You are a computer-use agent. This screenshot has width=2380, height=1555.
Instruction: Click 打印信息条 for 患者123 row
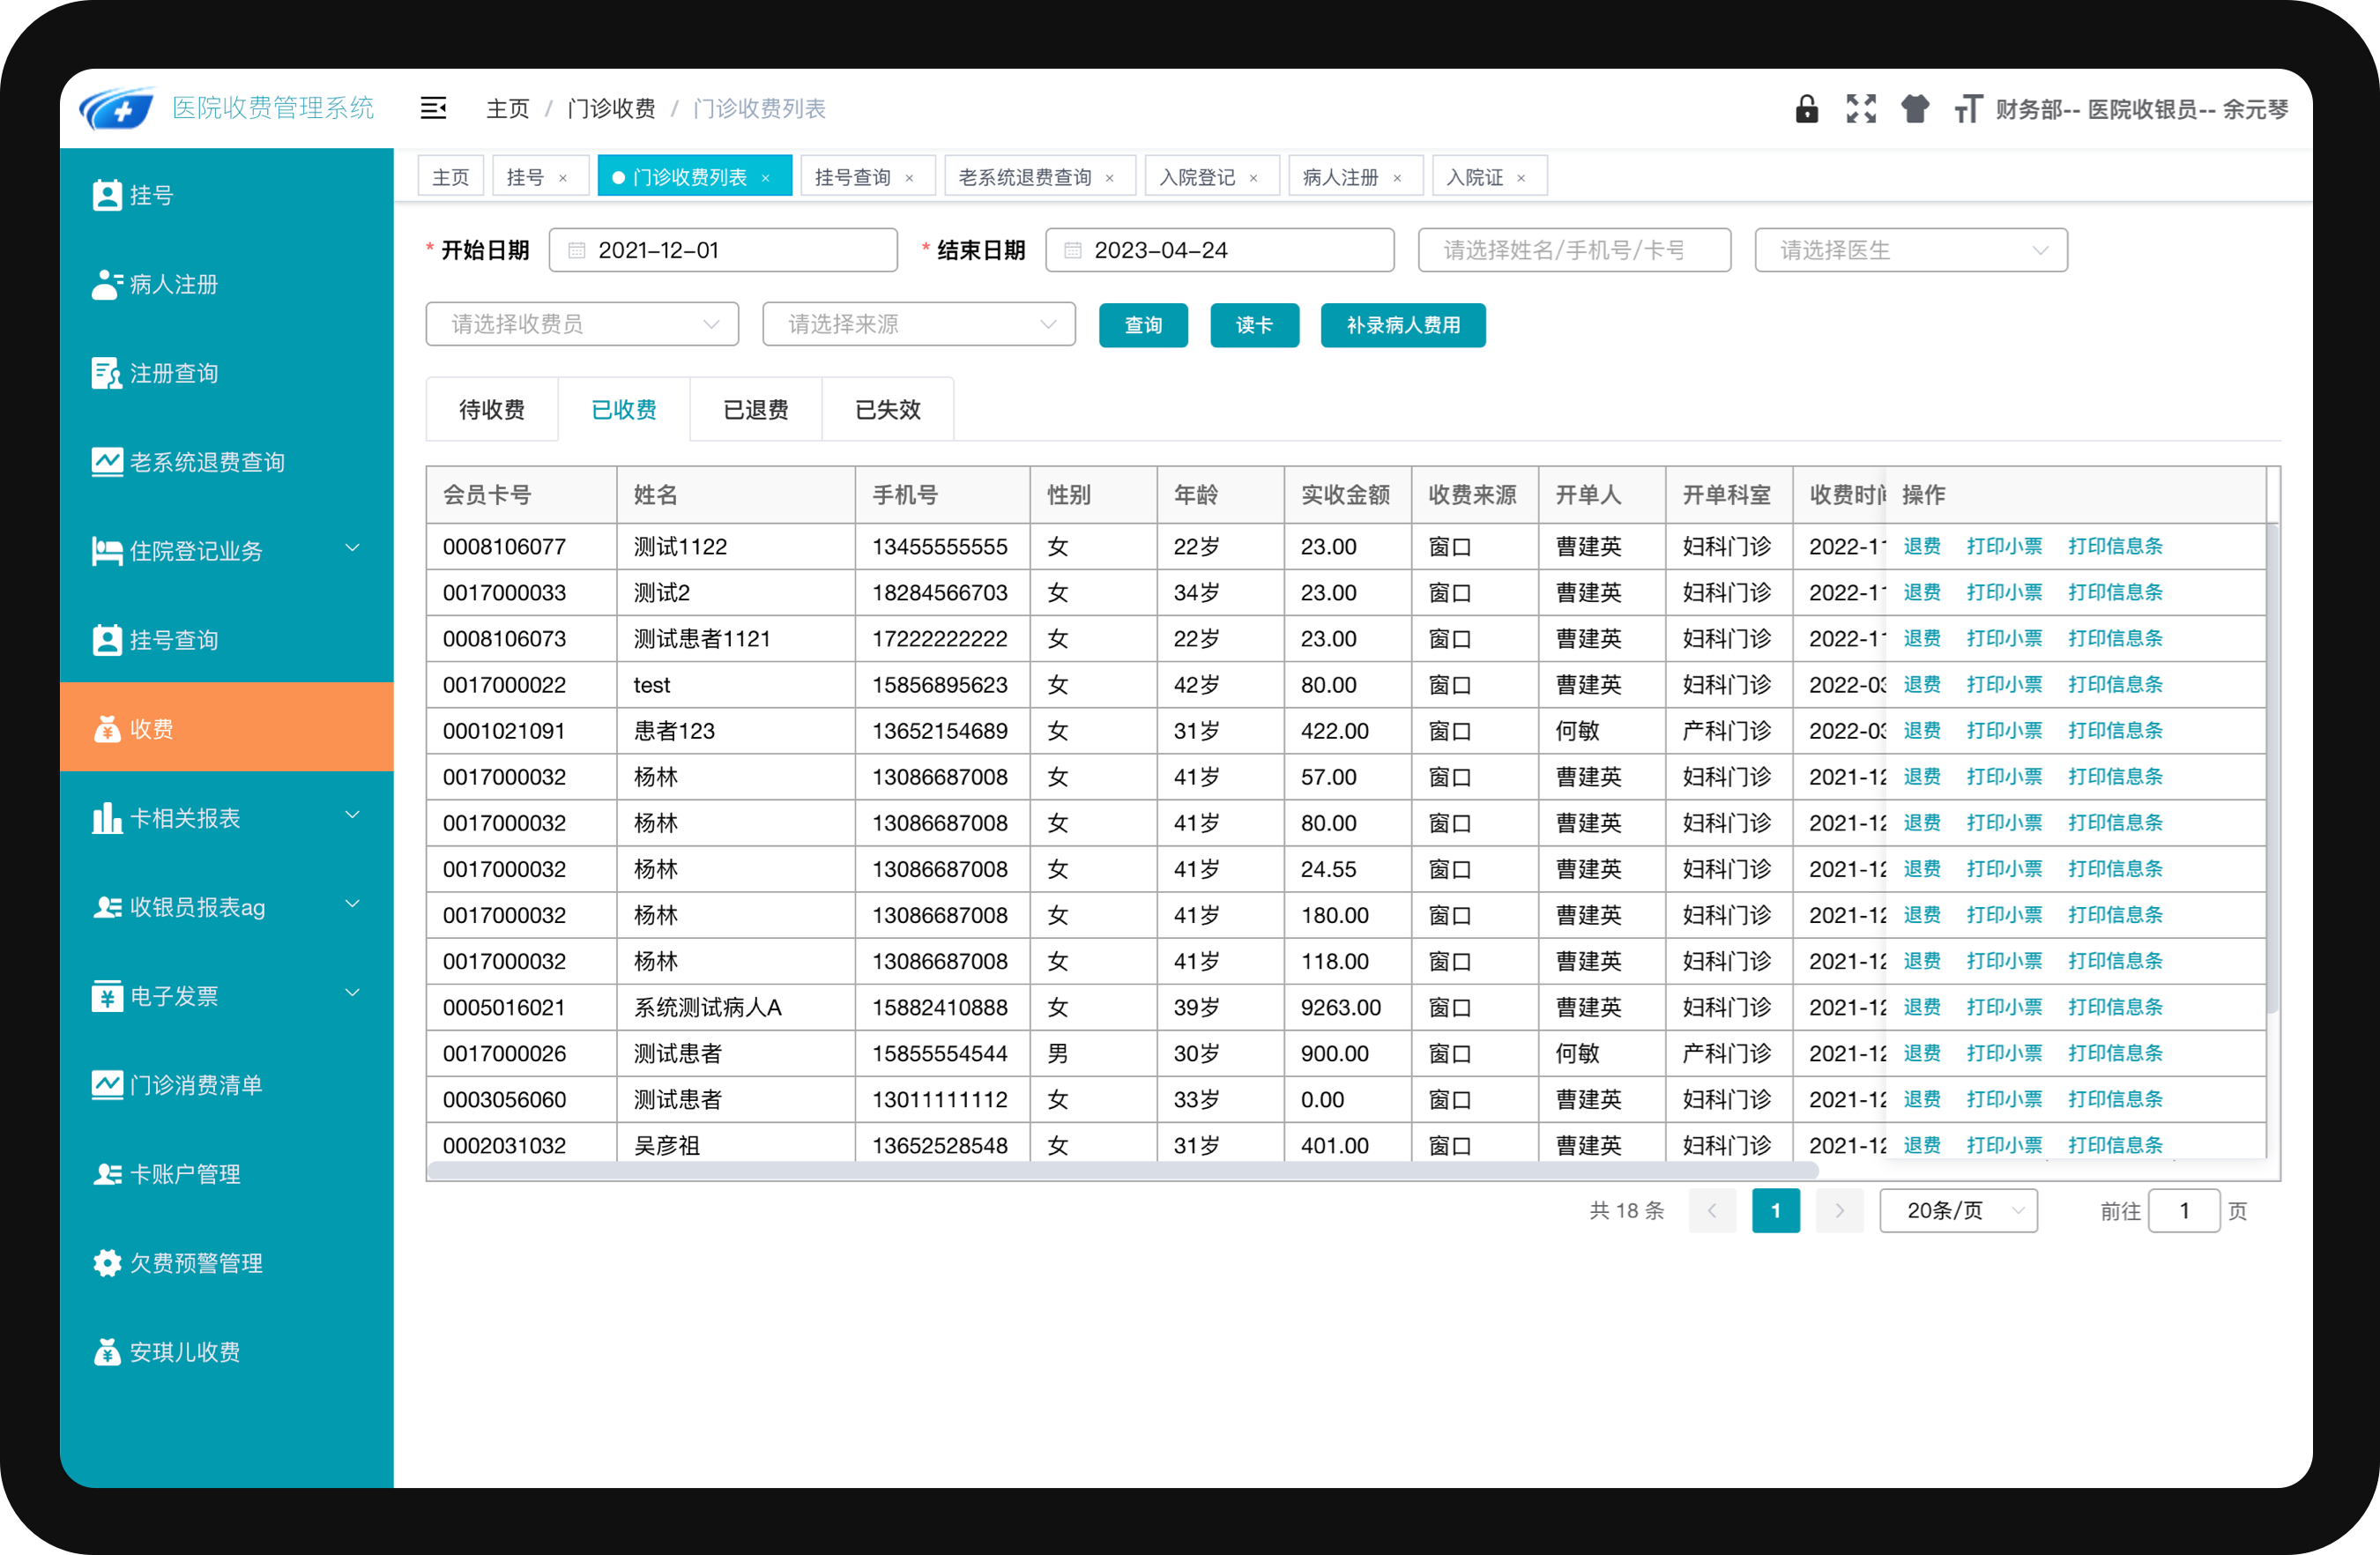tap(2115, 730)
